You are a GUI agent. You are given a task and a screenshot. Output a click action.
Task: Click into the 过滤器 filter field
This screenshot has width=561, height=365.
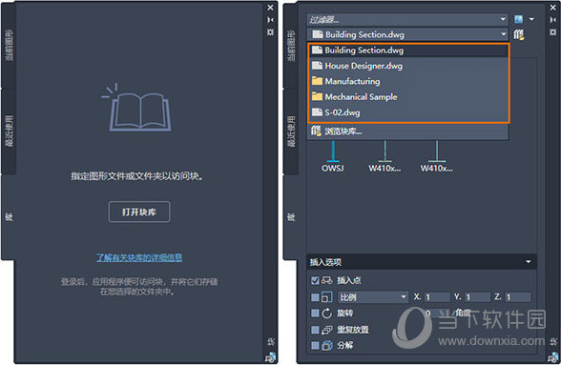pos(403,19)
